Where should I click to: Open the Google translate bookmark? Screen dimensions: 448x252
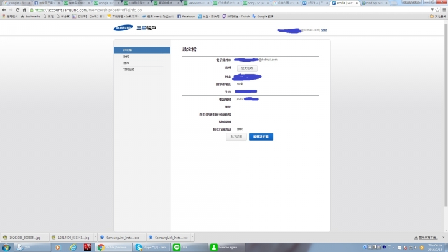point(263,17)
